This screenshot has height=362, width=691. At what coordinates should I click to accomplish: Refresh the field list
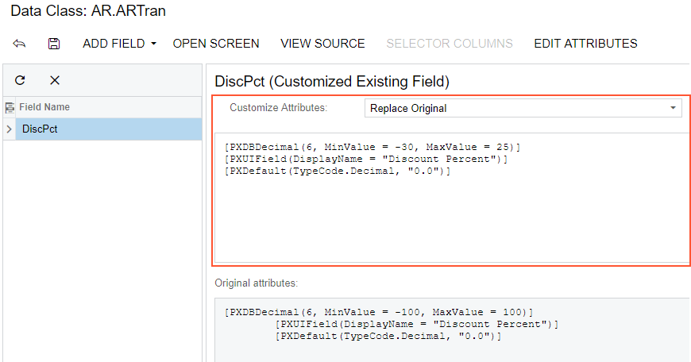click(x=21, y=80)
